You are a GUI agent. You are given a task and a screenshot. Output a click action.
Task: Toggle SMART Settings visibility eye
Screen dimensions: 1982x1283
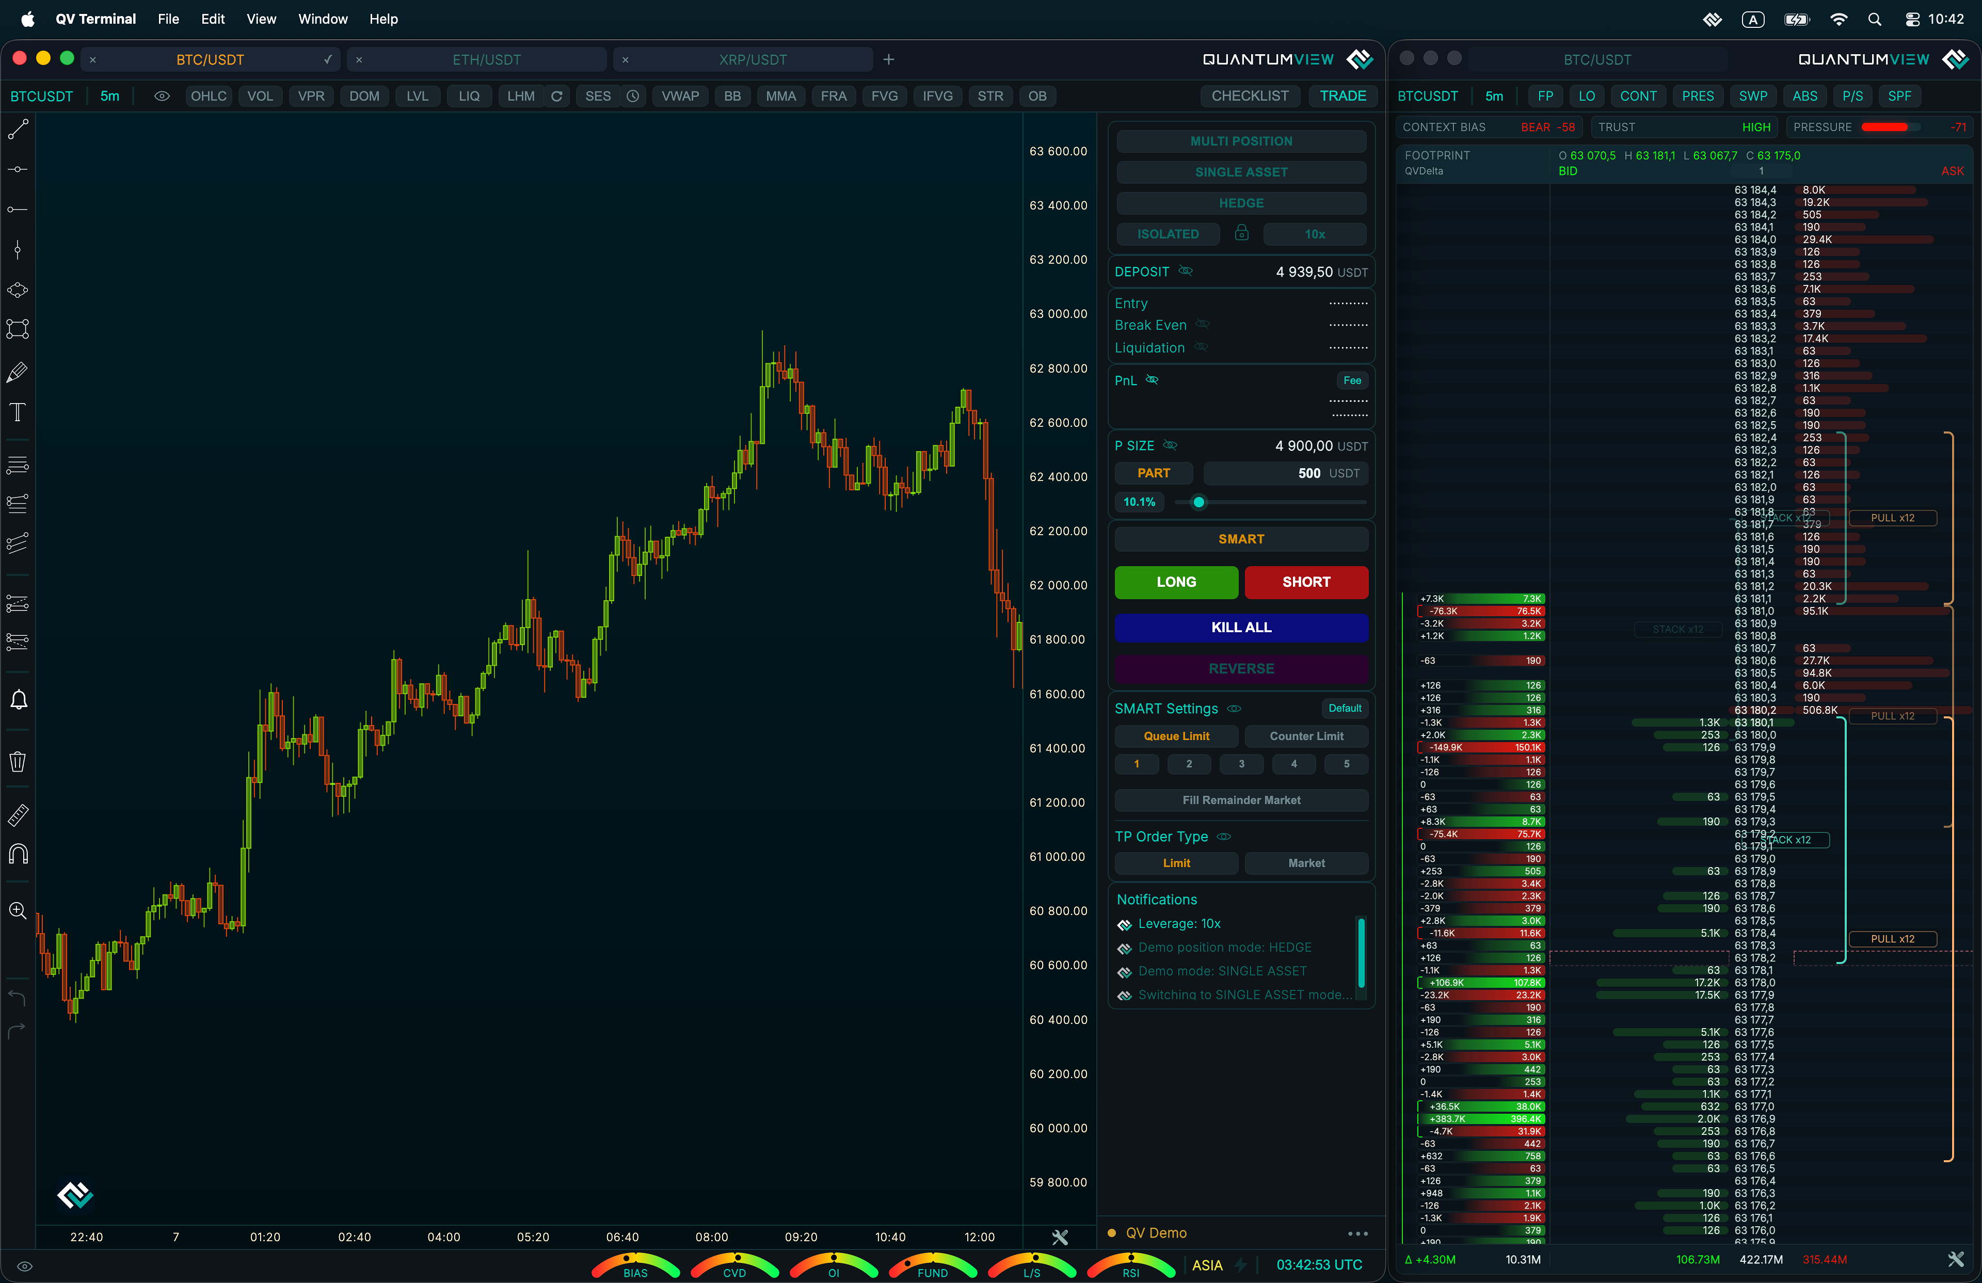1234,709
